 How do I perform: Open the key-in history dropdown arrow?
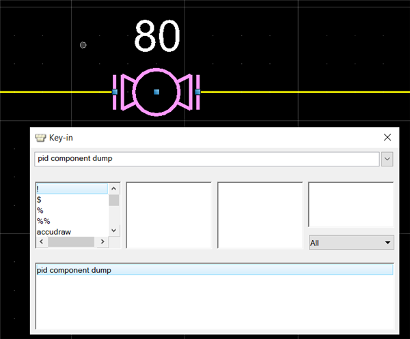click(x=387, y=159)
